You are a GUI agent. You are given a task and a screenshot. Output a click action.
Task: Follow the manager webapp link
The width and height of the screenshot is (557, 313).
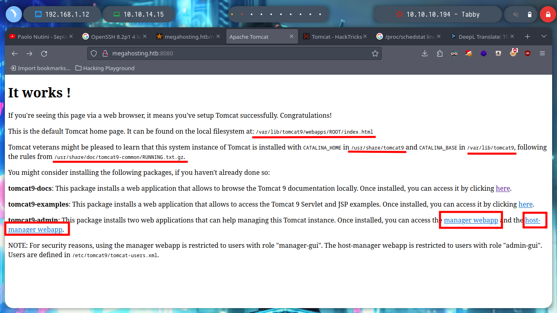[471, 220]
